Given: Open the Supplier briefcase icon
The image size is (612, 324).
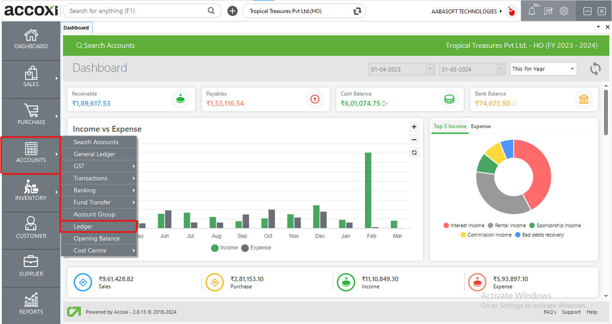Looking at the screenshot, I should click(31, 262).
